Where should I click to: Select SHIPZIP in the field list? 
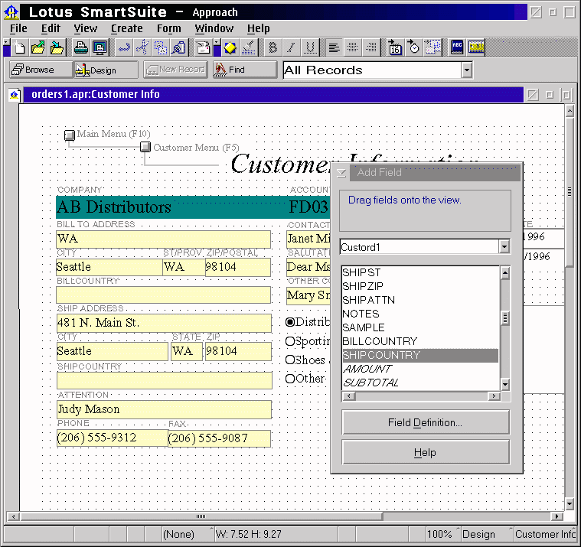[x=420, y=286]
